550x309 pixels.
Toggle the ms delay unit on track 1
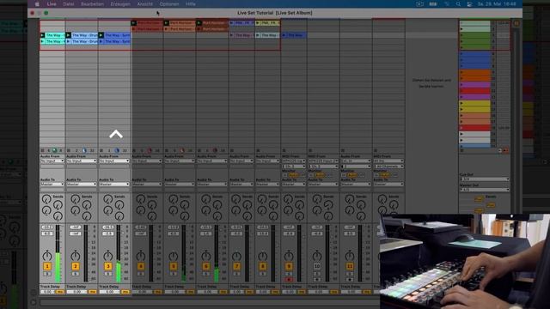coord(60,292)
